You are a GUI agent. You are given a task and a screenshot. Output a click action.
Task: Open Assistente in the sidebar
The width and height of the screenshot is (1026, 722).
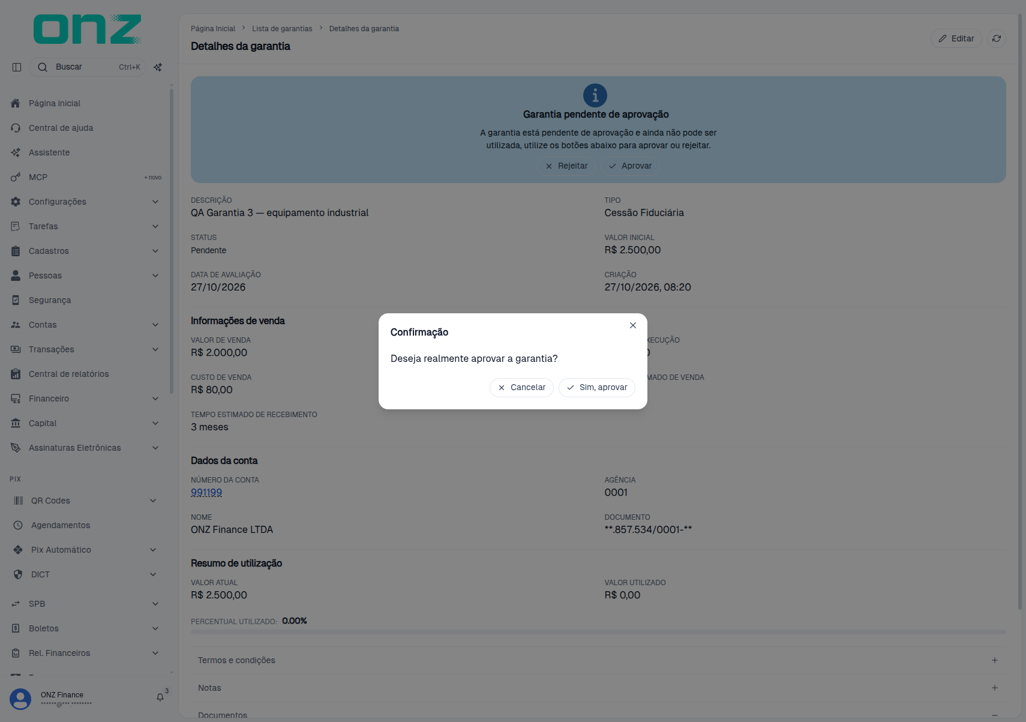pos(86,152)
